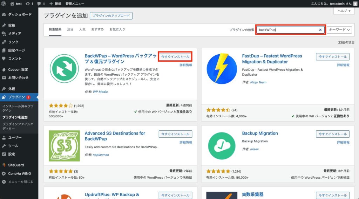The width and height of the screenshot is (359, 199).
Task: Open Ninja Team author link
Action: pos(258,82)
